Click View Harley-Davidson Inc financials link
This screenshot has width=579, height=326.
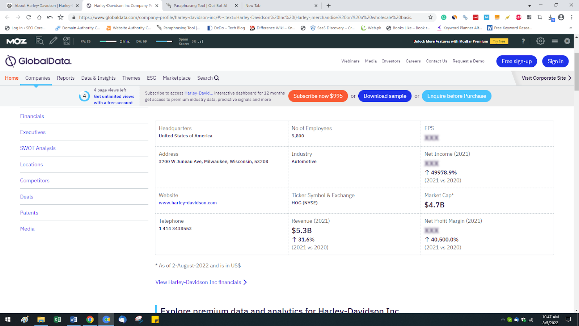point(201,282)
